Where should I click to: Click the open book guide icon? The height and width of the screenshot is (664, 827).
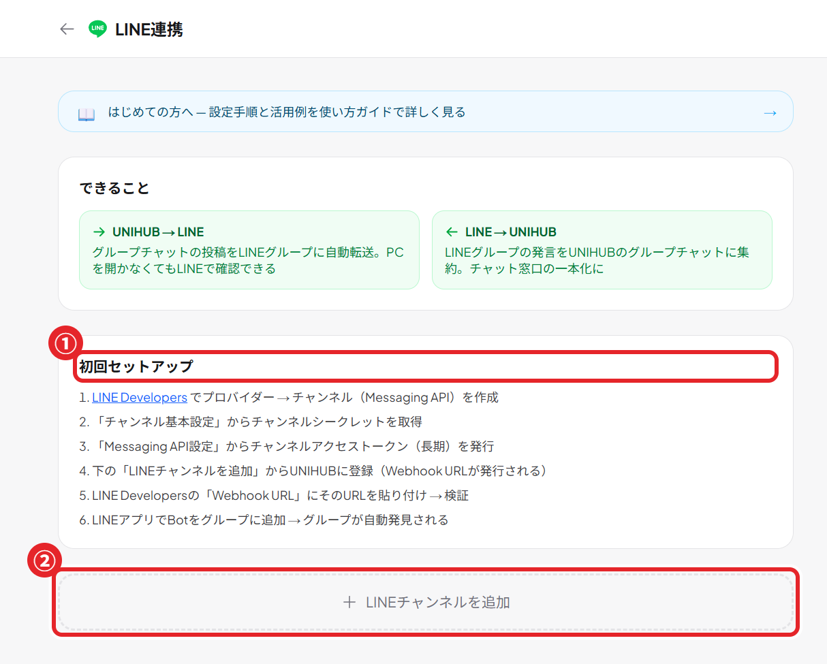(86, 113)
